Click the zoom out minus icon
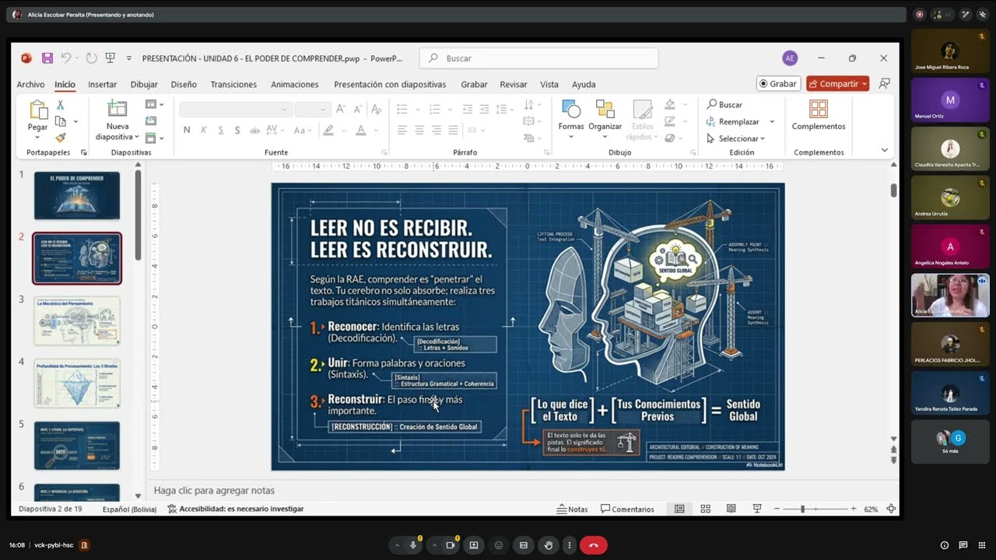The image size is (996, 560). tap(777, 509)
